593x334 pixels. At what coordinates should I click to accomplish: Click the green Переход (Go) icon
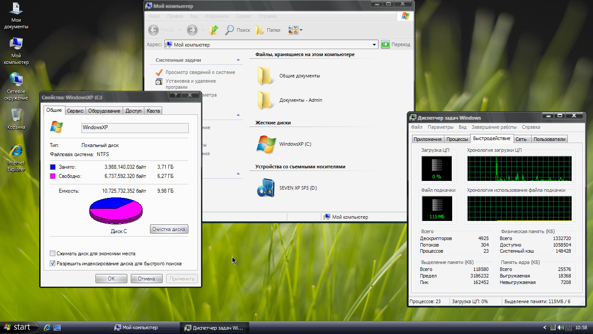(385, 44)
